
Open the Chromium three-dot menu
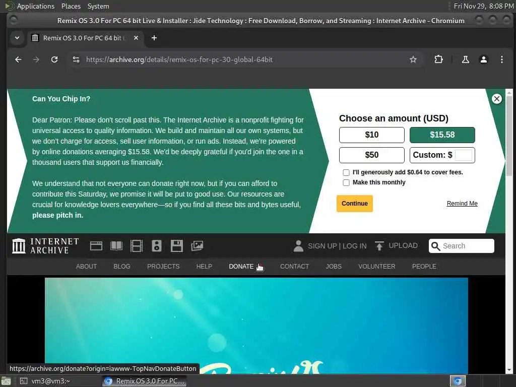(x=501, y=59)
